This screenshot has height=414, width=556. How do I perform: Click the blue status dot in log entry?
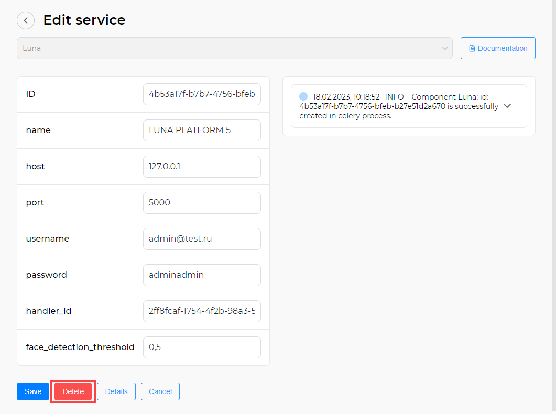[x=303, y=97]
